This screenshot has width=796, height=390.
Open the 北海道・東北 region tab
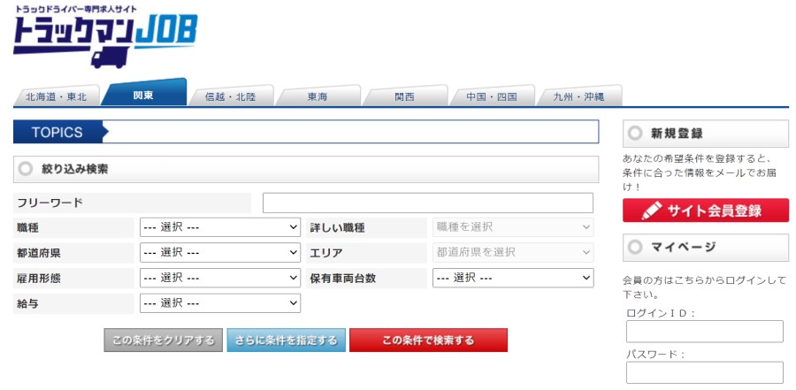pos(56,96)
